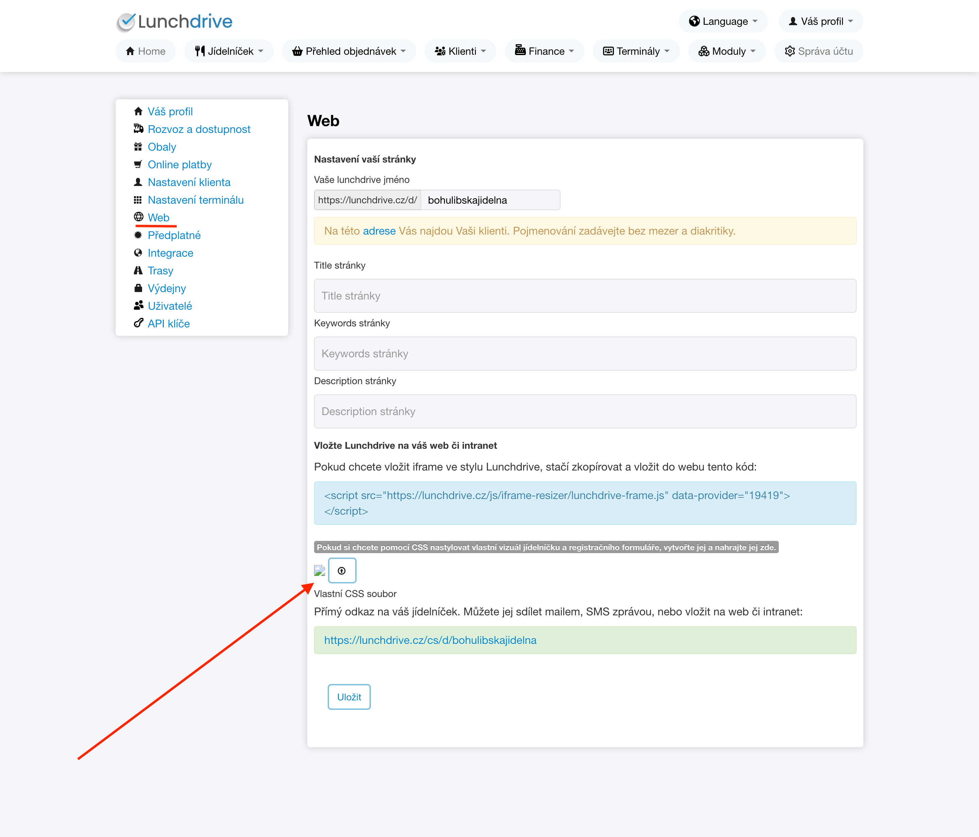Image resolution: width=979 pixels, height=837 pixels.
Task: Open the Jídelníček dropdown menu
Action: (x=229, y=51)
